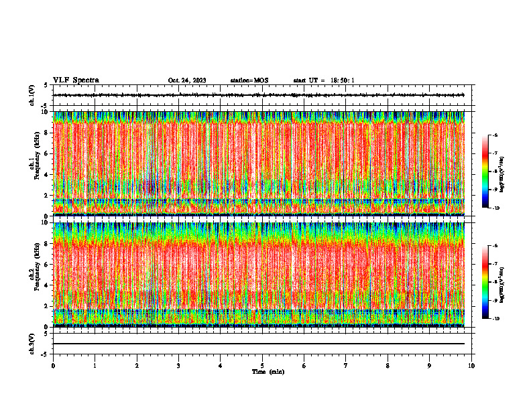Click the "-10" label on ch.1 colorbar
The image size is (531, 410).
[495, 208]
